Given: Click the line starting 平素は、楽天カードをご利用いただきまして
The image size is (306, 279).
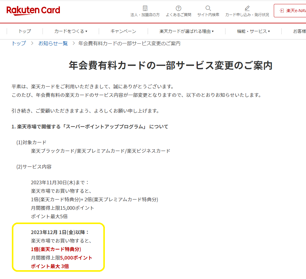Looking at the screenshot, I should (x=92, y=87).
